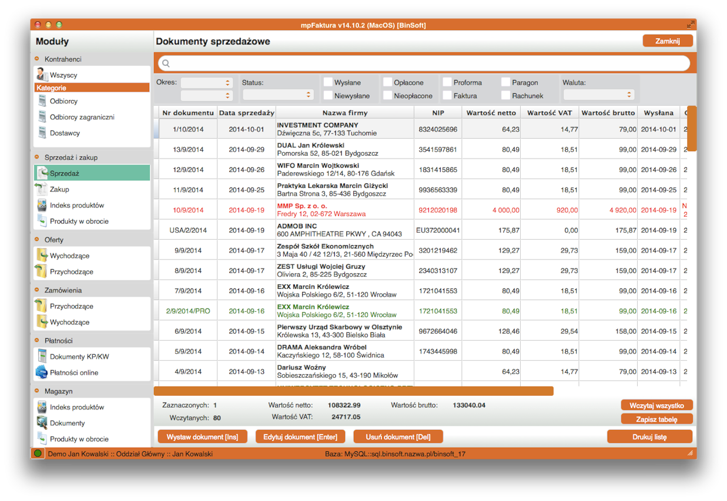Screen dimensions: 727x501
Task: Sort by the Wartość netto column header
Action: tap(491, 113)
